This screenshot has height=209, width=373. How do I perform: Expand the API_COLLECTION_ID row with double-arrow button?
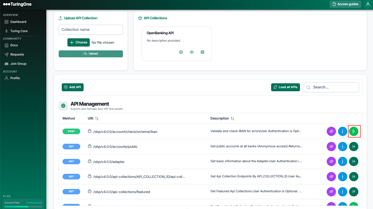(354, 177)
